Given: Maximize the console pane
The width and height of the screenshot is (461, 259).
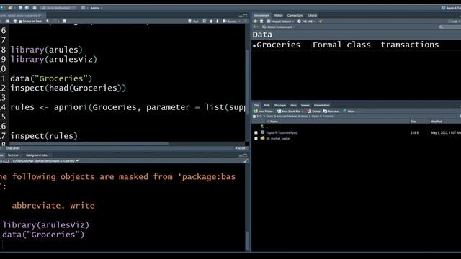Looking at the screenshot, I should click(245, 155).
